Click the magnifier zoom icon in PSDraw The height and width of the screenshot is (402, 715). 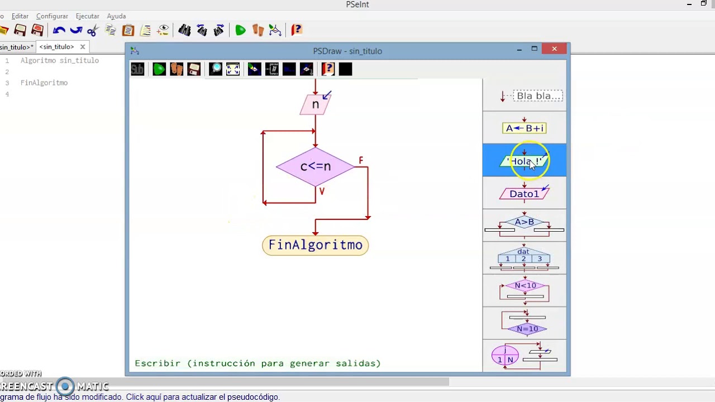(215, 69)
